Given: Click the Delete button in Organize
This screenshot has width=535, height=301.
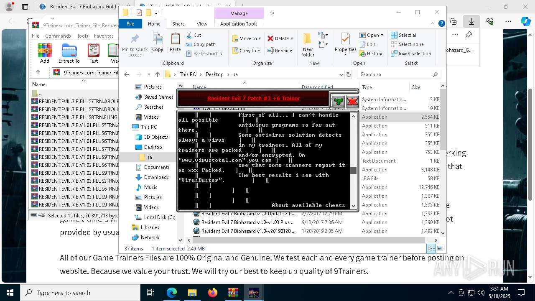Looking at the screenshot, I should (x=280, y=38).
